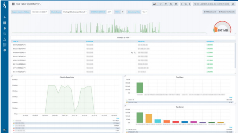Open the Top Talker Client Server dashboard dropdown
The height and width of the screenshot is (133, 238).
[x=29, y=4]
